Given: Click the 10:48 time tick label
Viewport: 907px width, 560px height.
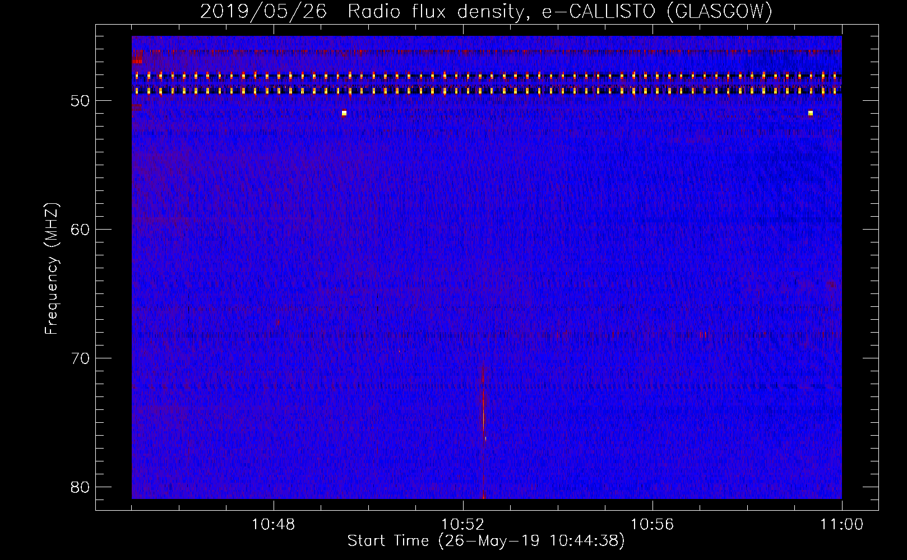Looking at the screenshot, I should (x=273, y=525).
